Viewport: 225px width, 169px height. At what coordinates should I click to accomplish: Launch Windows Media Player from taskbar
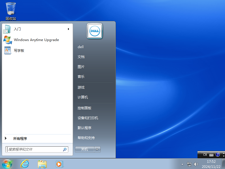click(60, 164)
